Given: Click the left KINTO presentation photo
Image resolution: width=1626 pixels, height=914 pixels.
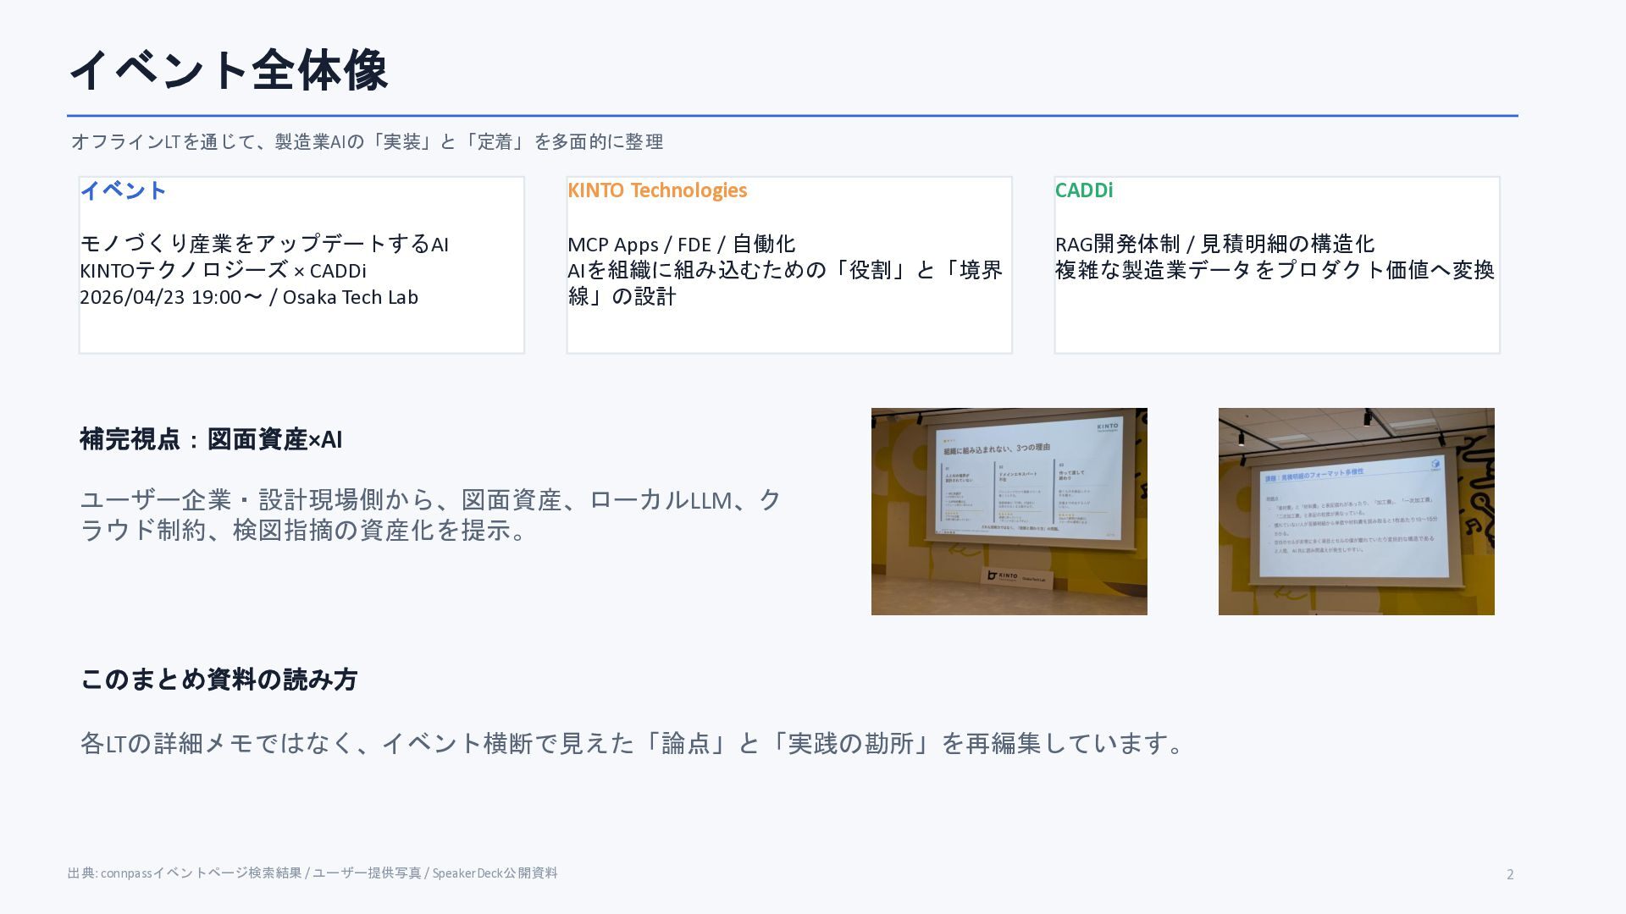Looking at the screenshot, I should pos(1009,511).
